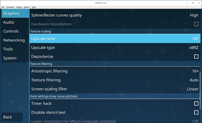Change Spline/Bezier curves quality setting
Screen dimensions: 202x123
tap(115, 15)
